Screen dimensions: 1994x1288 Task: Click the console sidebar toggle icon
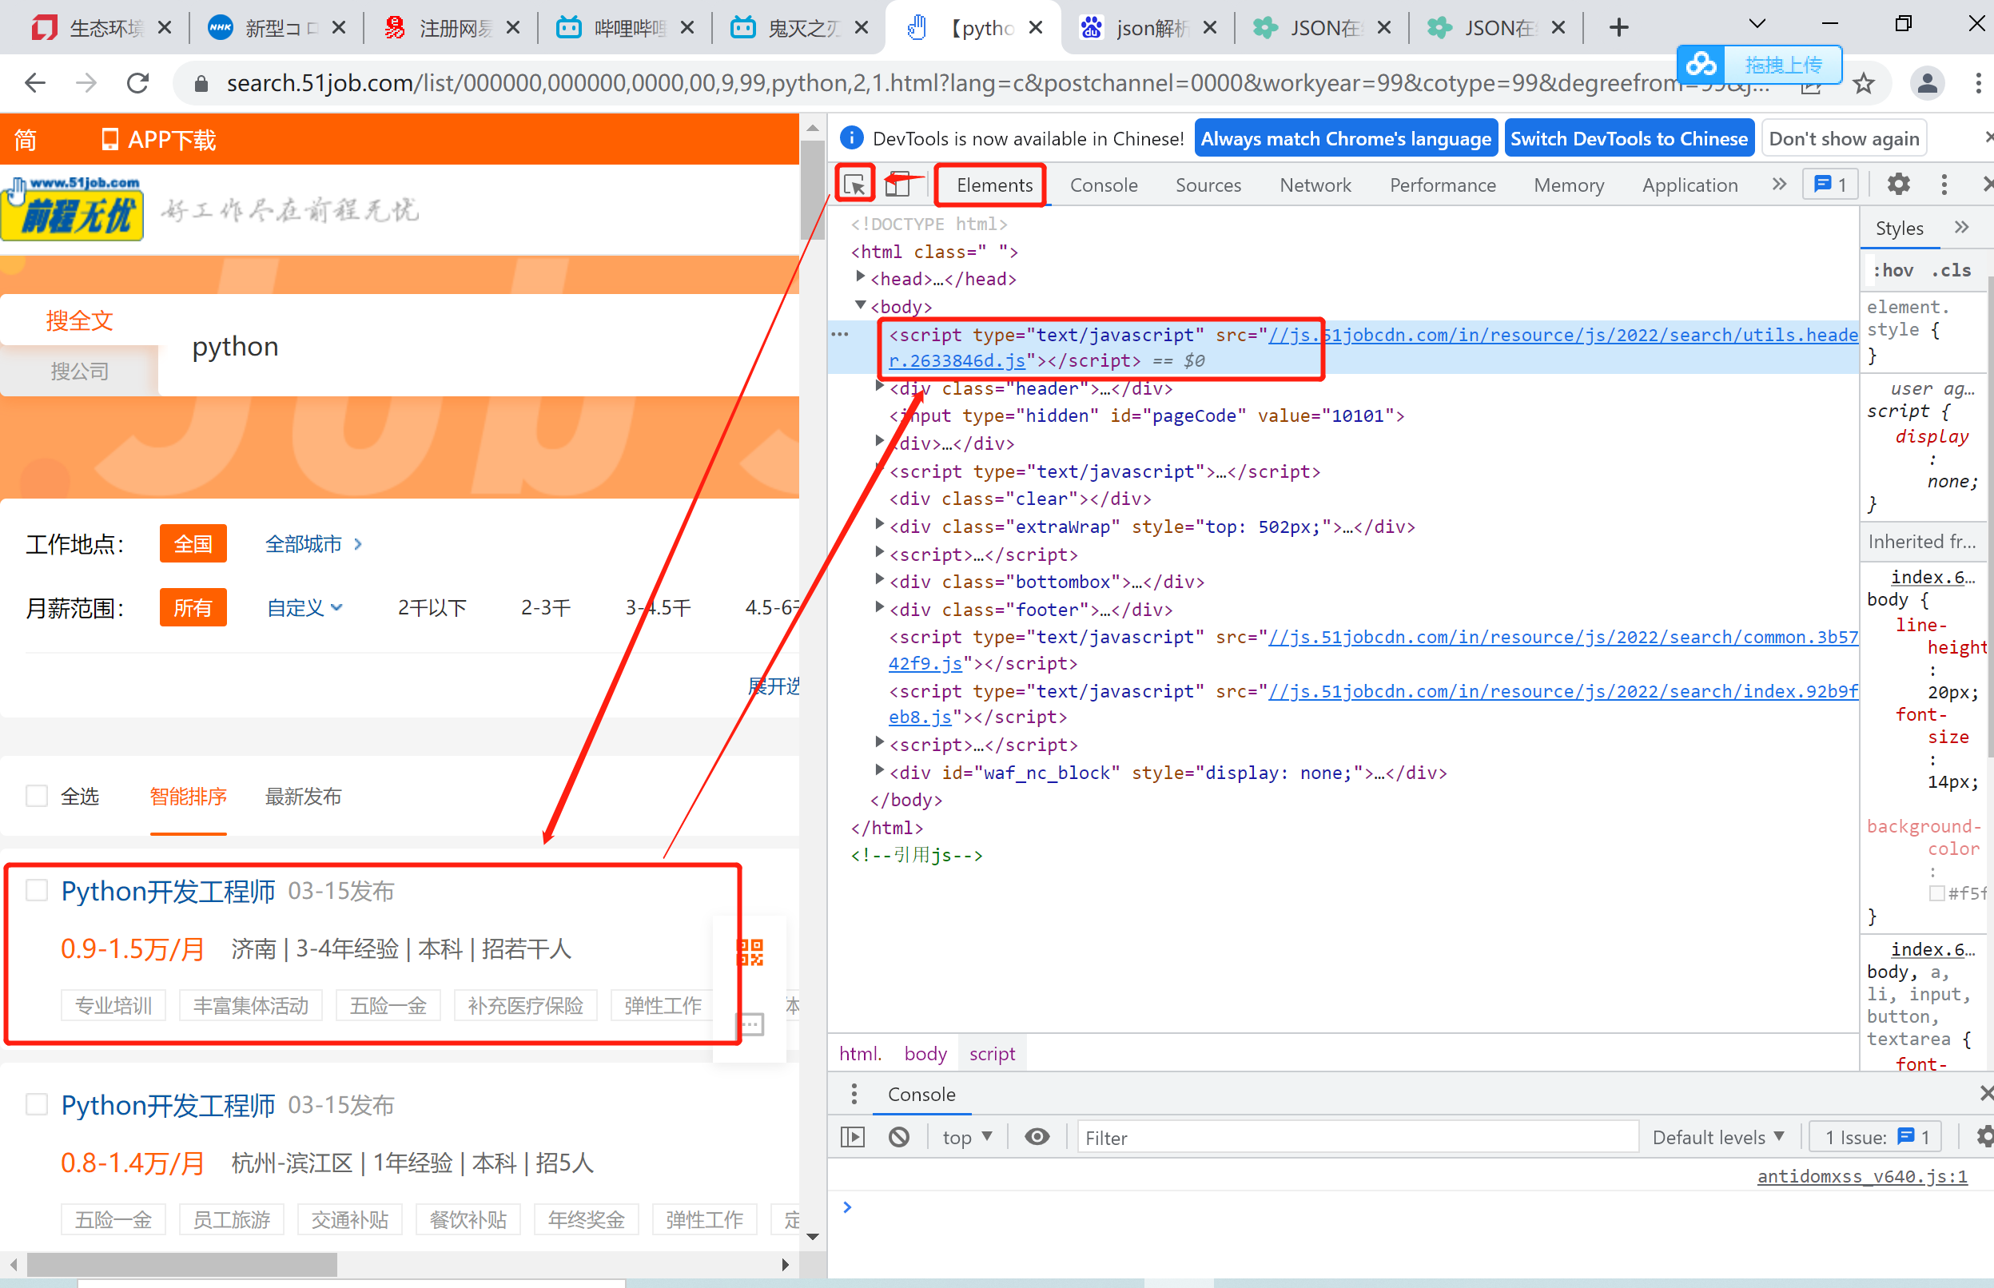[x=852, y=1137]
